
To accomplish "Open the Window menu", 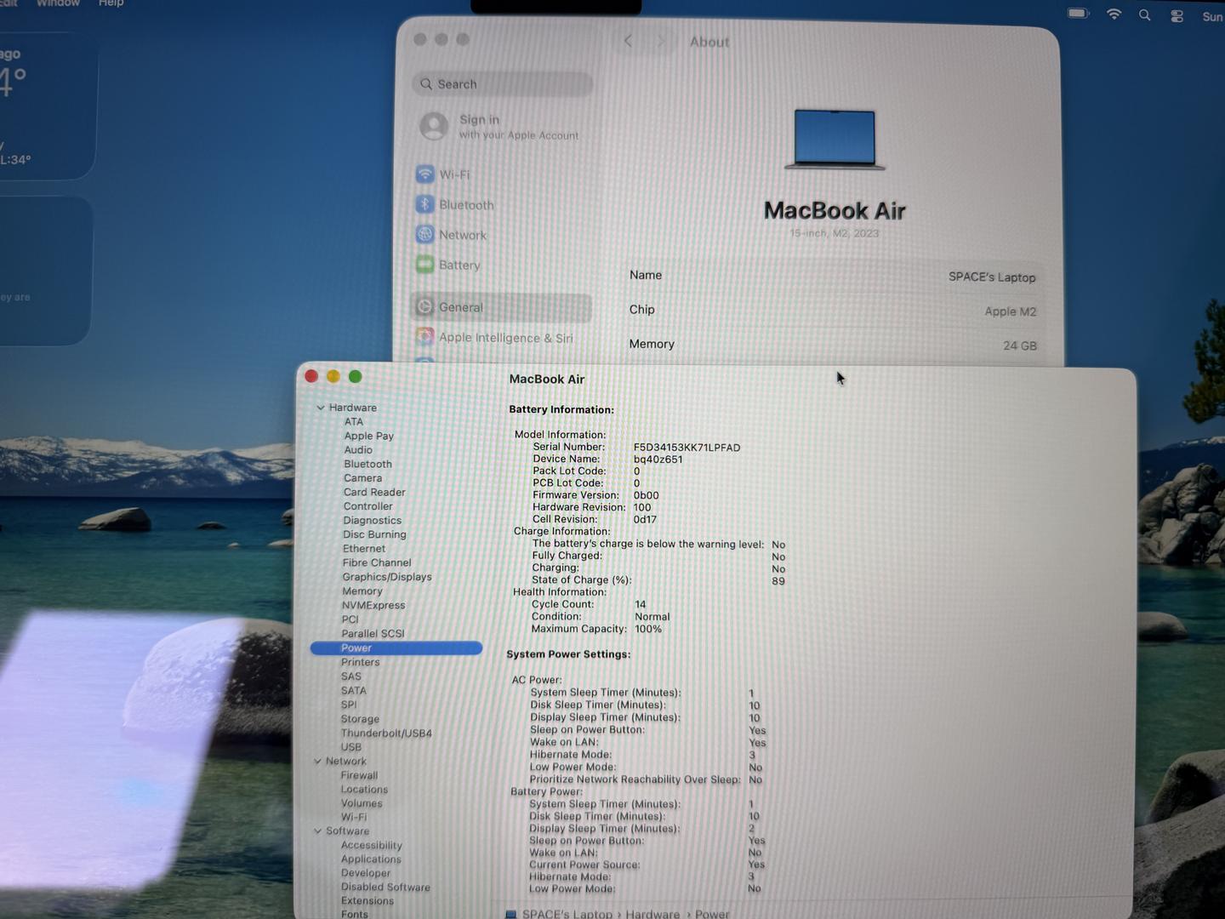I will pos(58,4).
